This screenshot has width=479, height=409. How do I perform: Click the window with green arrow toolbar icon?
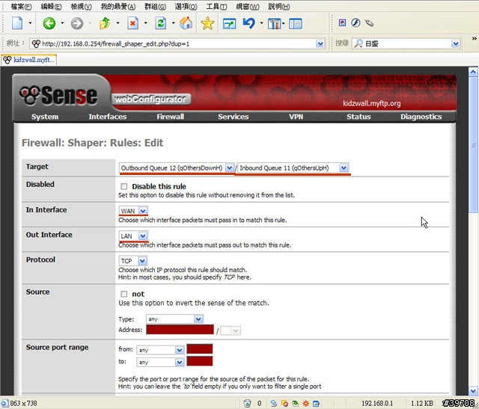pyautogui.click(x=229, y=23)
